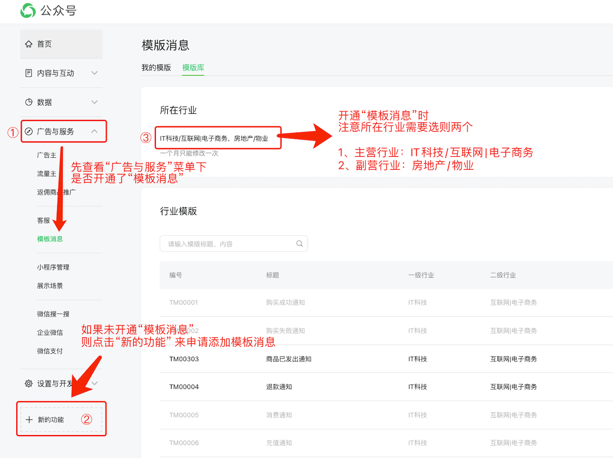Open the 首页 menu item
This screenshot has width=613, height=458.
click(x=61, y=44)
